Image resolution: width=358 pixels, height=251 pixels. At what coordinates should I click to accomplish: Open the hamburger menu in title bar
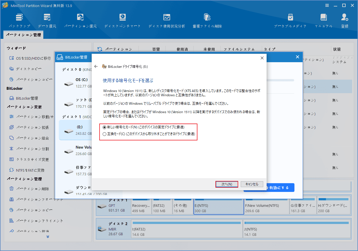[327, 5]
